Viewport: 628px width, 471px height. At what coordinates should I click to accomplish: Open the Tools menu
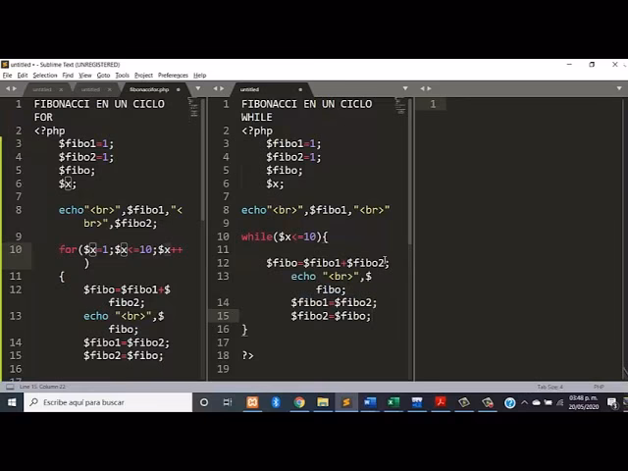(x=122, y=76)
